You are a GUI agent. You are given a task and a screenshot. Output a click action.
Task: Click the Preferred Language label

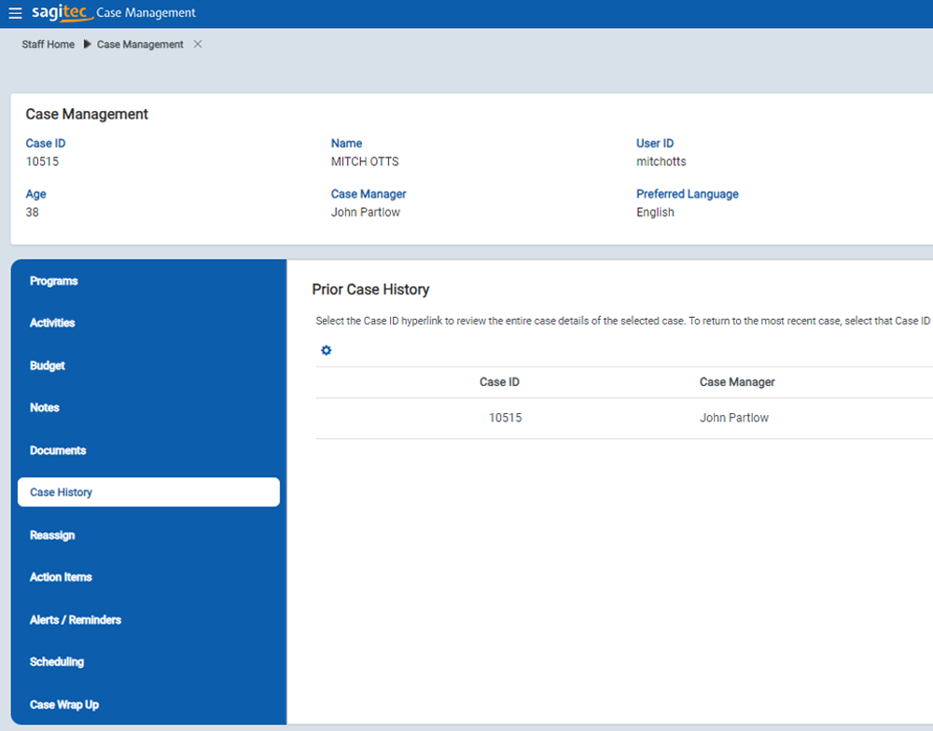(x=688, y=194)
